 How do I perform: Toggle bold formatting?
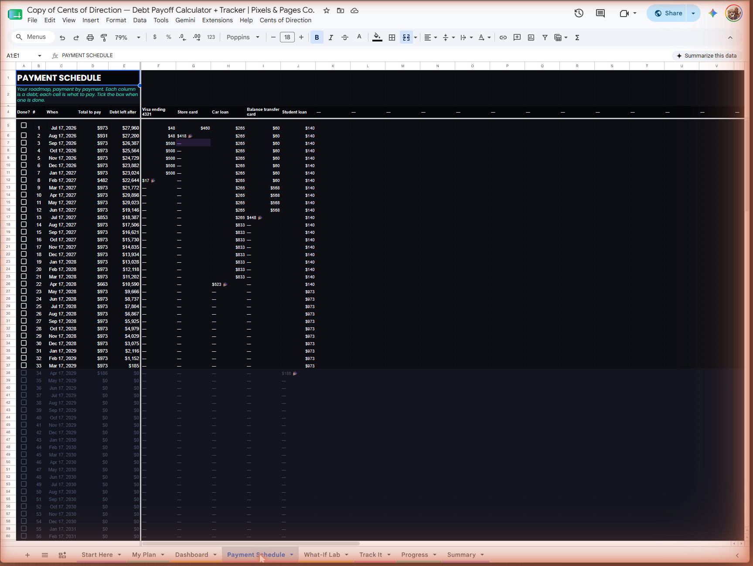pyautogui.click(x=317, y=38)
